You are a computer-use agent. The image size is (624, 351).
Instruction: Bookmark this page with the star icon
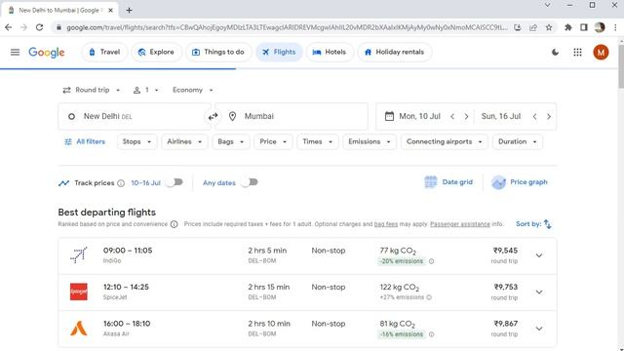coord(549,27)
